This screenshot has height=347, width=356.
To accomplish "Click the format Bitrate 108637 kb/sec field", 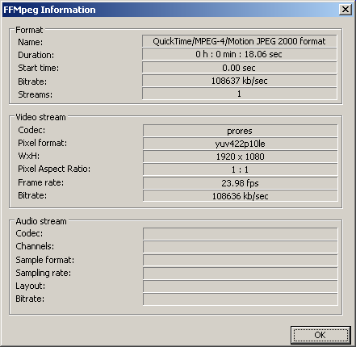I will tap(240, 81).
